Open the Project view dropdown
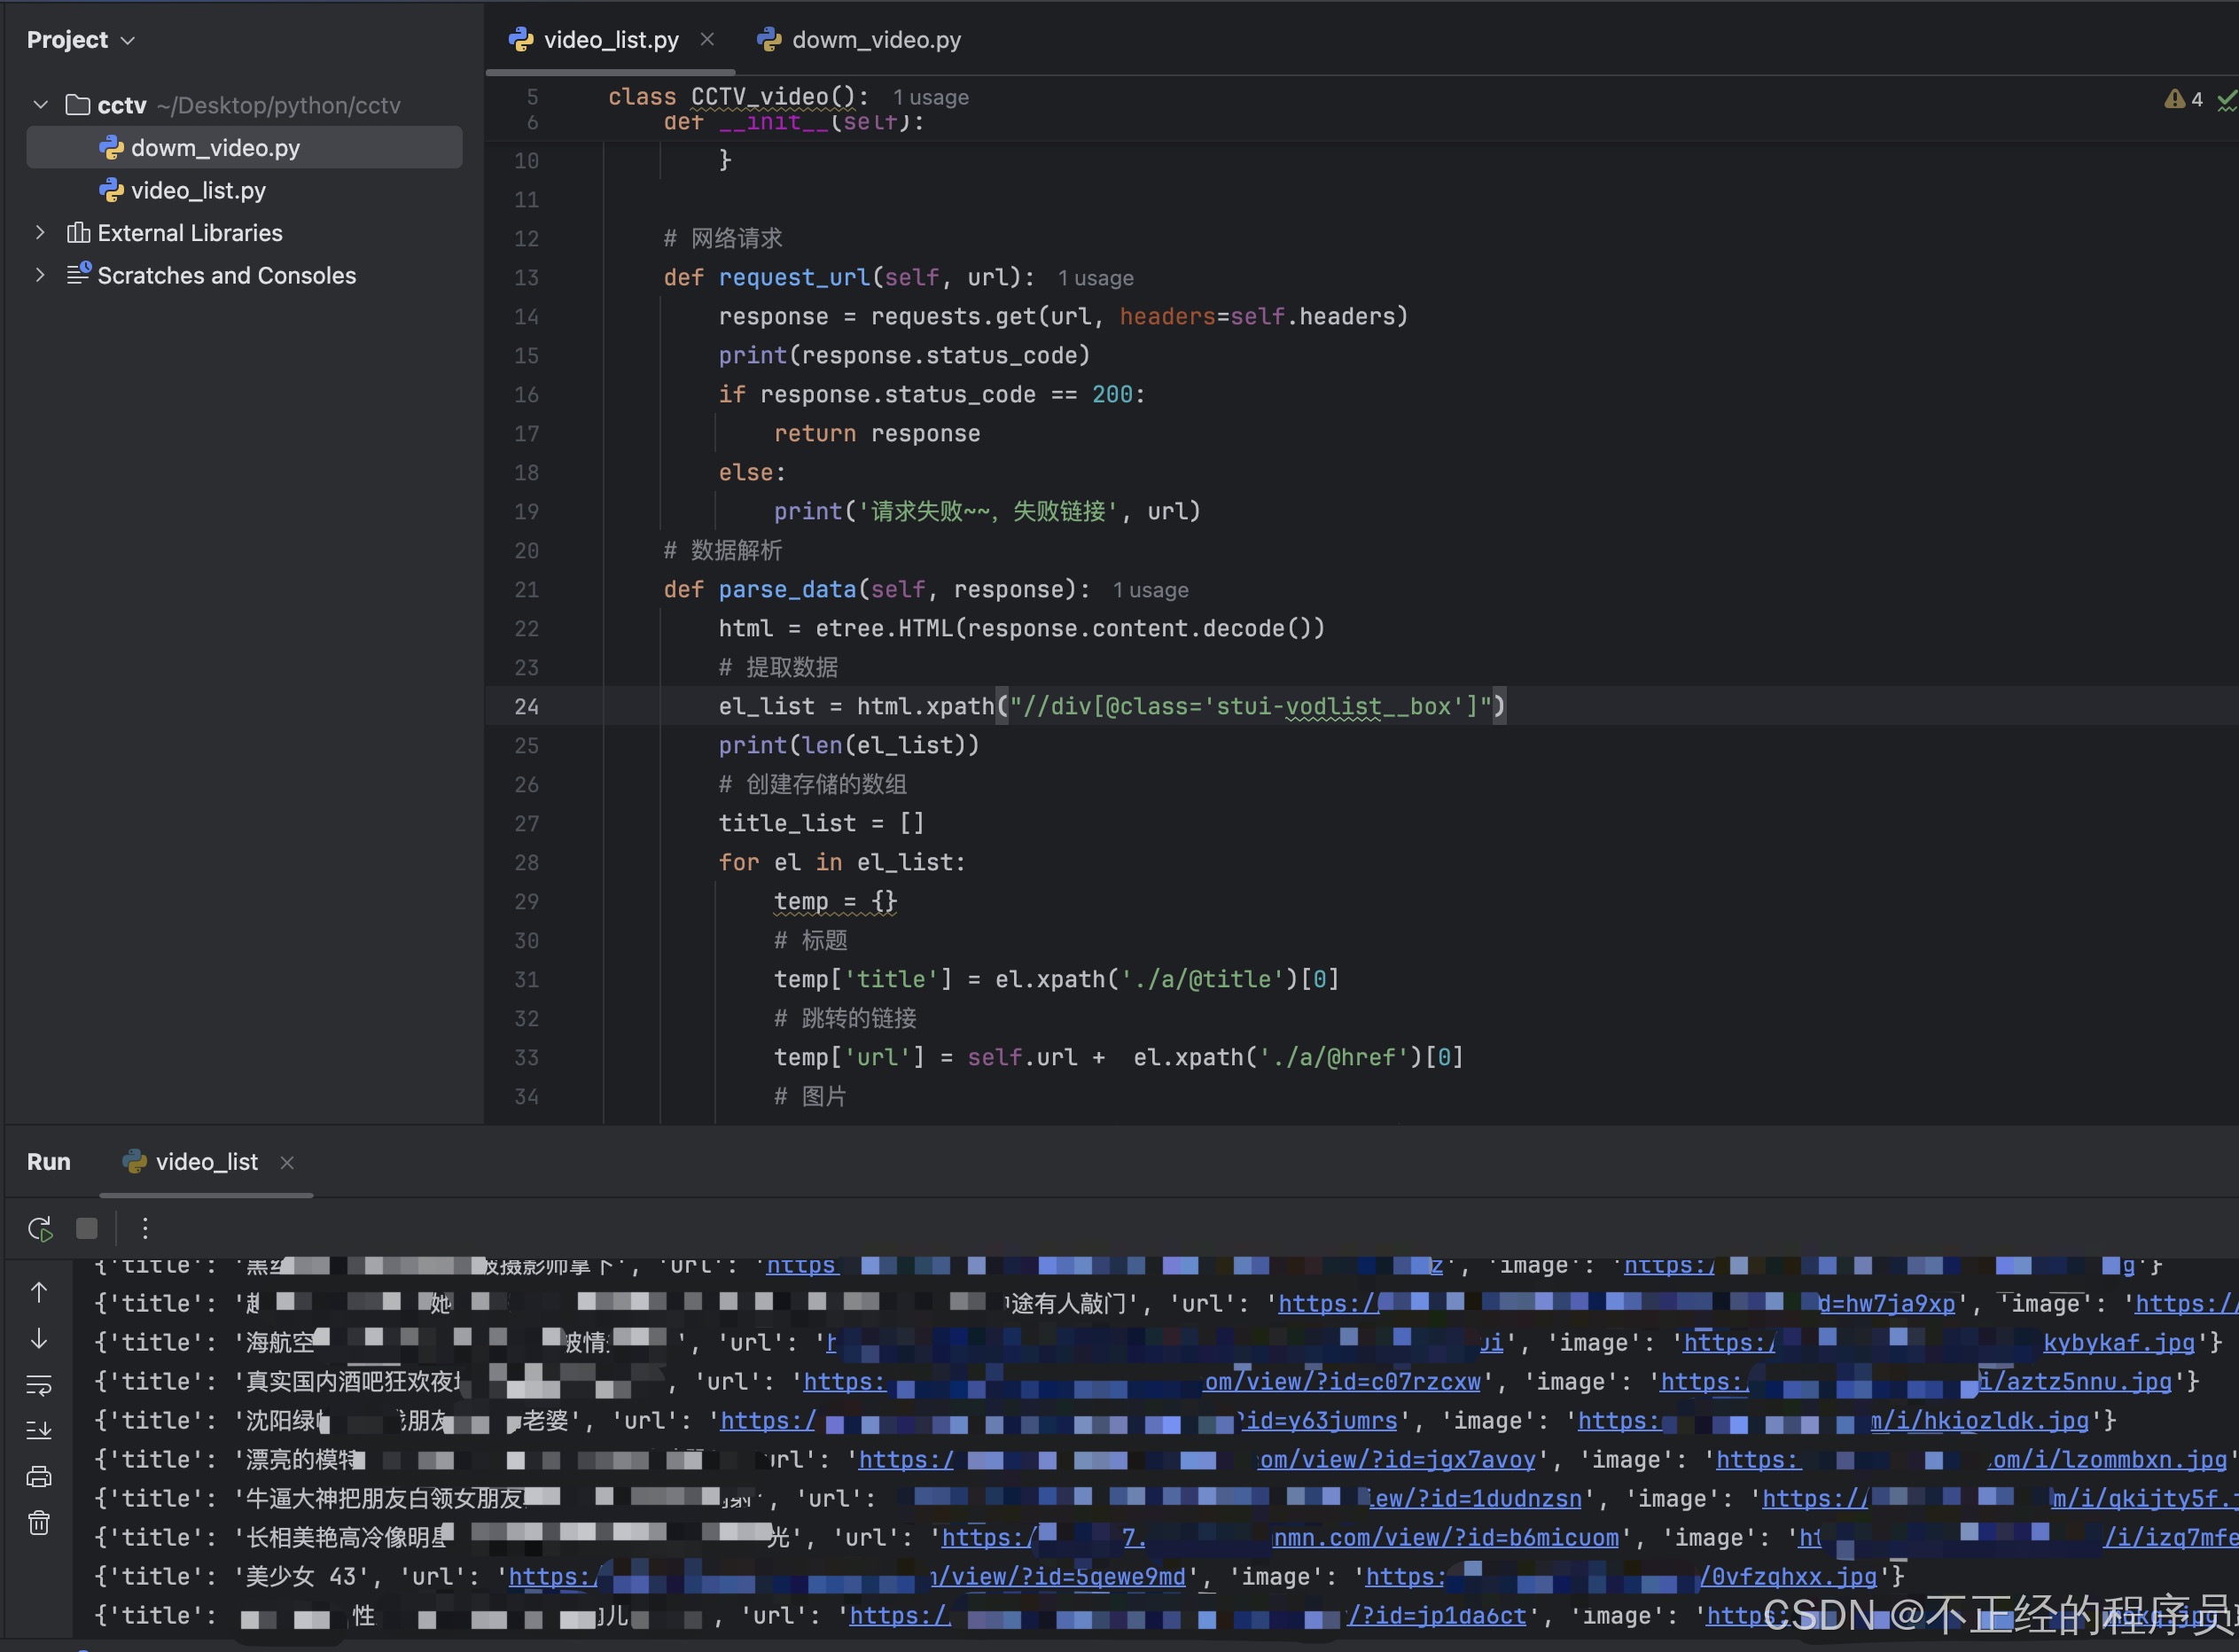Image resolution: width=2239 pixels, height=1652 pixels. [128, 40]
